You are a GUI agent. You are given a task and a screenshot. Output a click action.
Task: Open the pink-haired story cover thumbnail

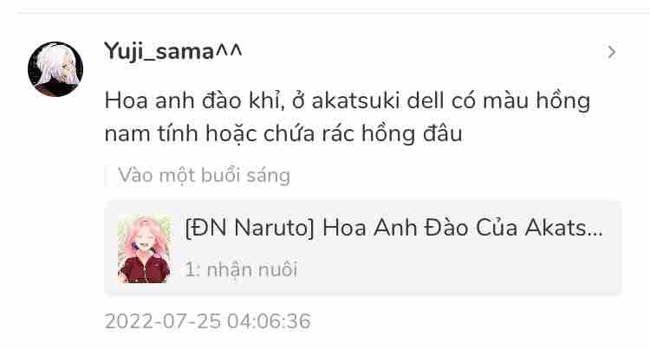(x=144, y=249)
